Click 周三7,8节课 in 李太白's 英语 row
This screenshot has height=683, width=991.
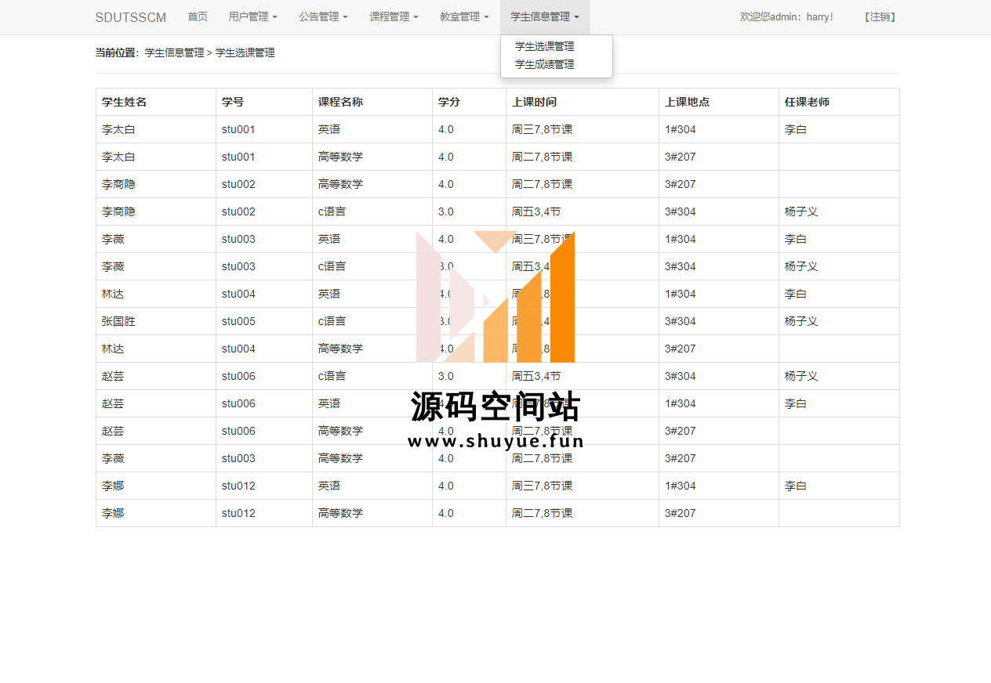coord(542,129)
